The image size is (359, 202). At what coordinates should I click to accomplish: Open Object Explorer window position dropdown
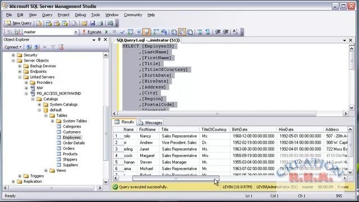coord(94,40)
